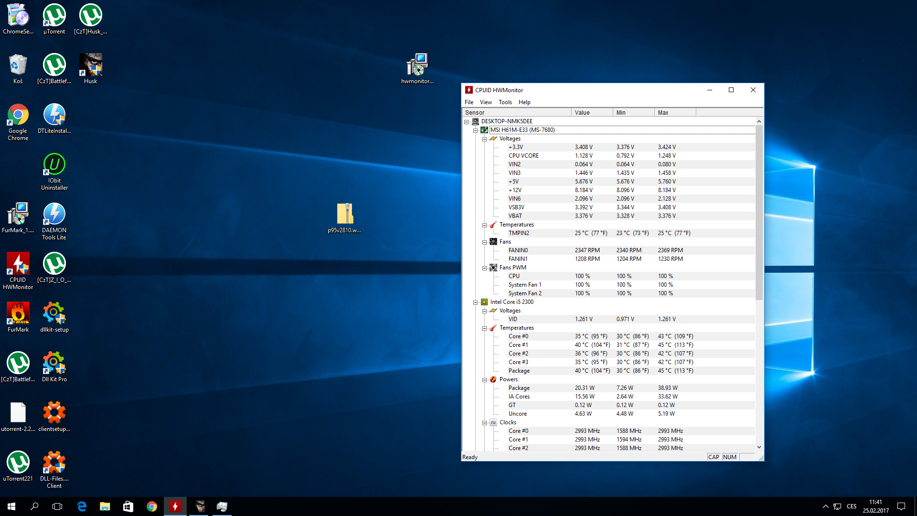
Task: Click HWMonitor icon in taskbar
Action: pos(175,506)
